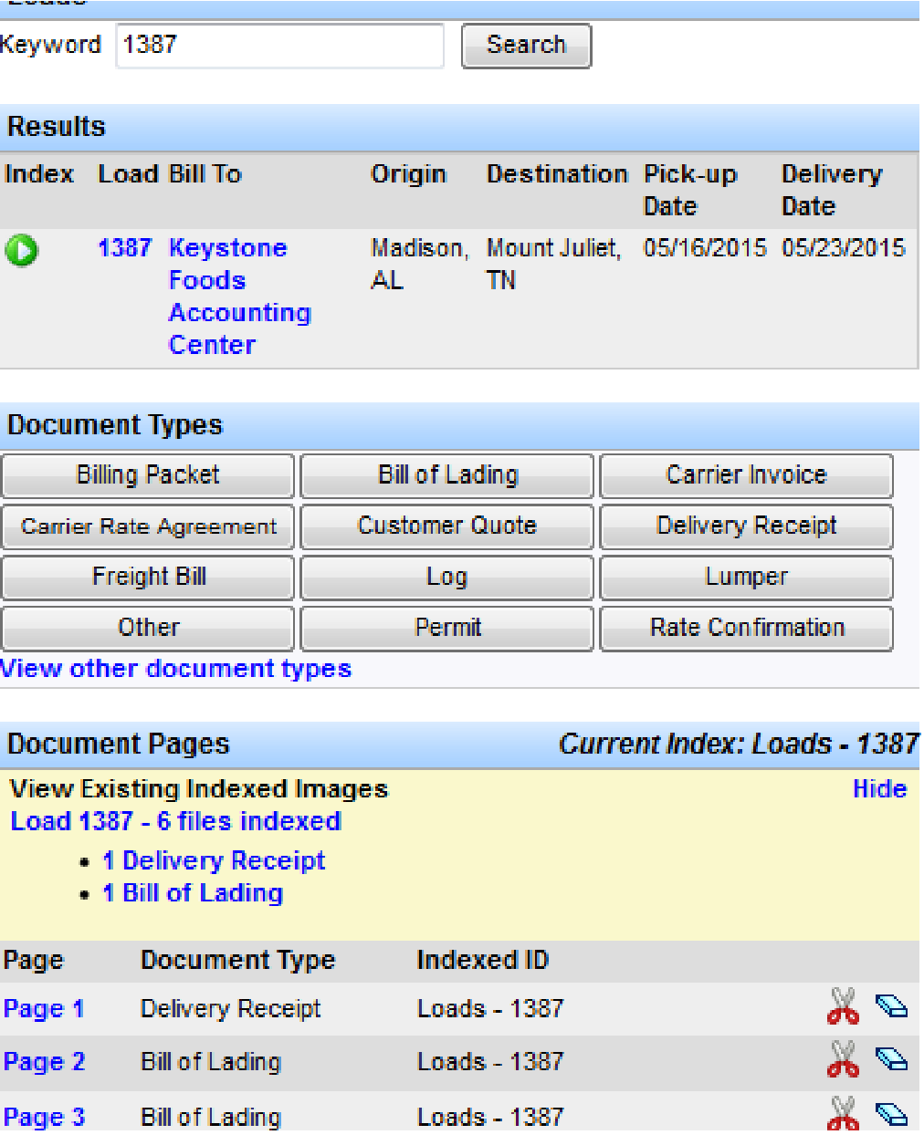Click the eraser icon on Page 1 row
Screen dimensions: 924x1135
point(891,1005)
